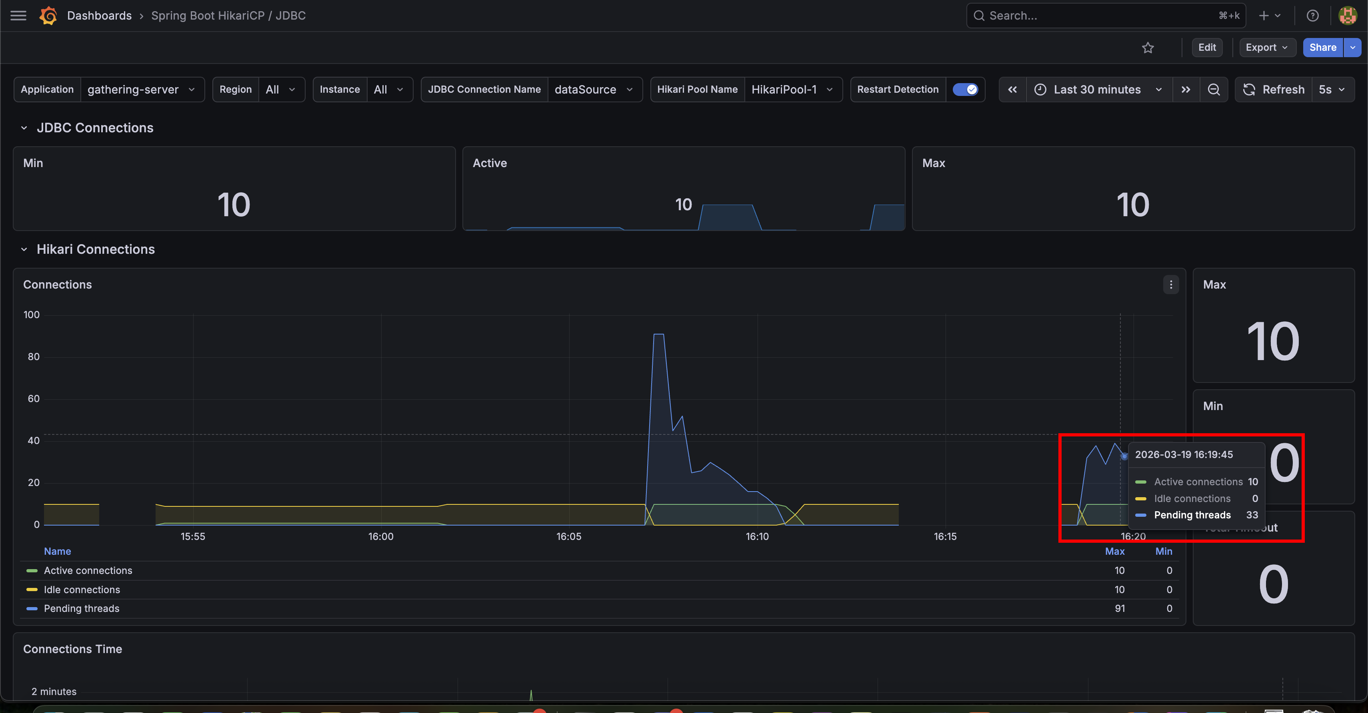Click the Grafana logo icon
The width and height of the screenshot is (1368, 713).
click(48, 15)
